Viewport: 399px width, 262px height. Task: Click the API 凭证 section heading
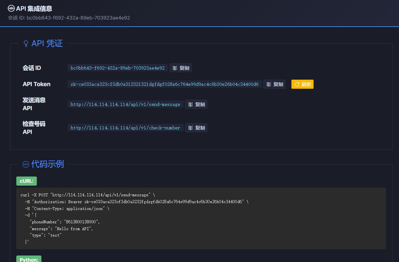coord(47,44)
